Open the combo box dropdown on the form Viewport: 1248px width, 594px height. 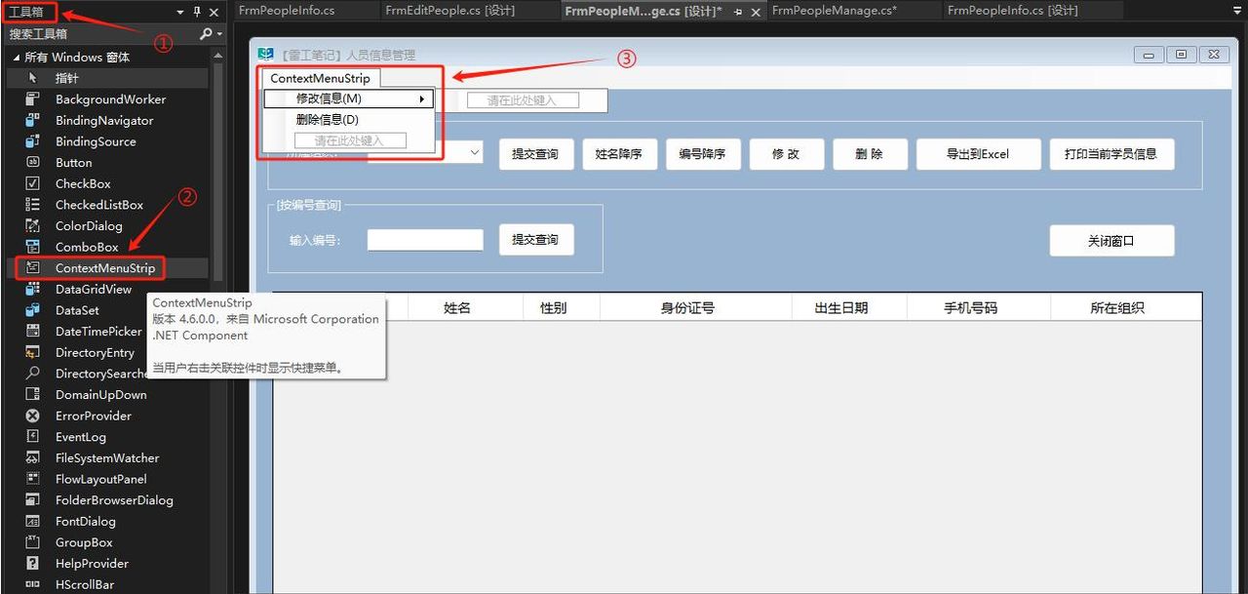(475, 152)
